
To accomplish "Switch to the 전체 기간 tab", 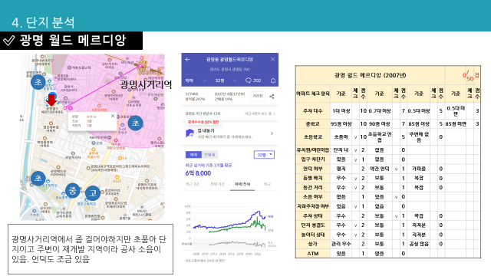I will 217,184.
